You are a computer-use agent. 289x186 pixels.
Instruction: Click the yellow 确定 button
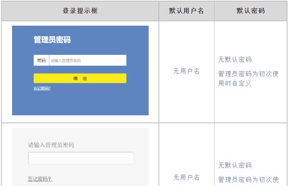pos(80,78)
